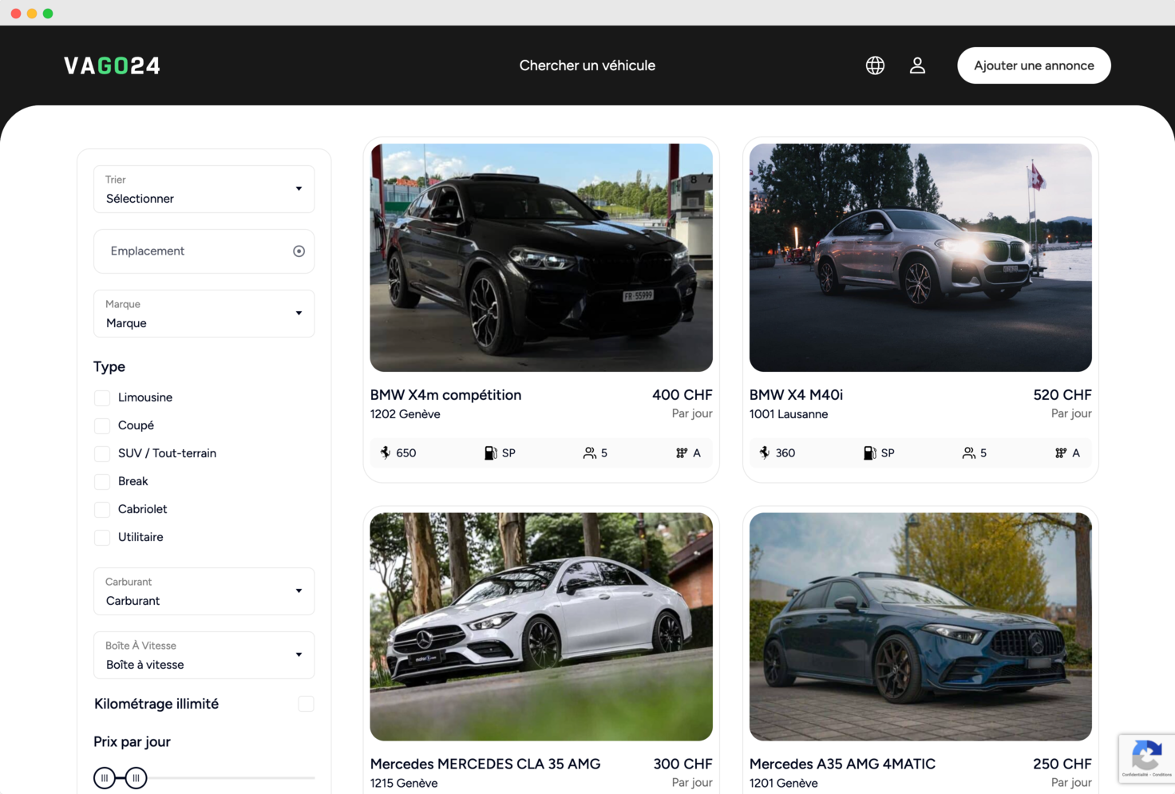Image resolution: width=1175 pixels, height=794 pixels.
Task: Click the reCAPTCHA badge
Action: tap(1146, 758)
